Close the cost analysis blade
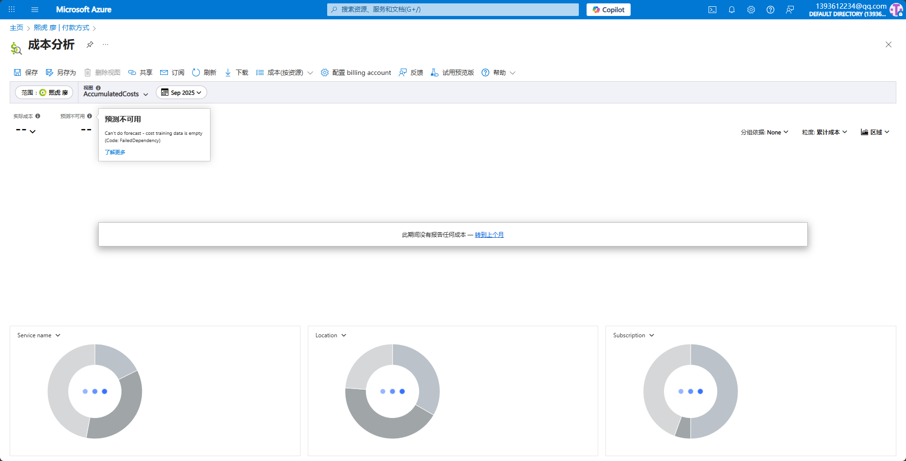 pos(889,44)
